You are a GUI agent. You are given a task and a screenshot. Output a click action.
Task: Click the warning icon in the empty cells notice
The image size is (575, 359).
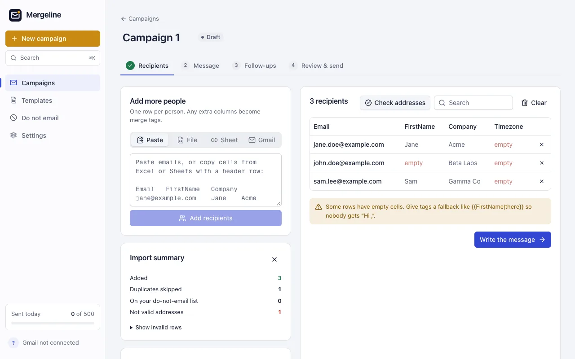pyautogui.click(x=318, y=207)
